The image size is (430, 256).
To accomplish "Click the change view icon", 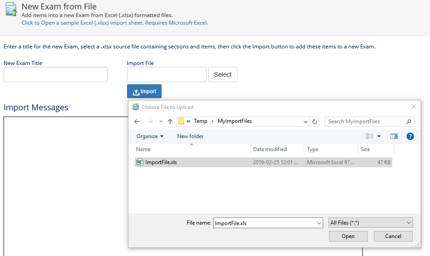I will point(369,136).
